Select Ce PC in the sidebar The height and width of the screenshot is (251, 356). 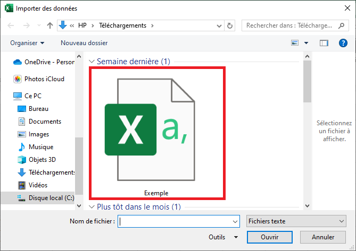point(28,96)
